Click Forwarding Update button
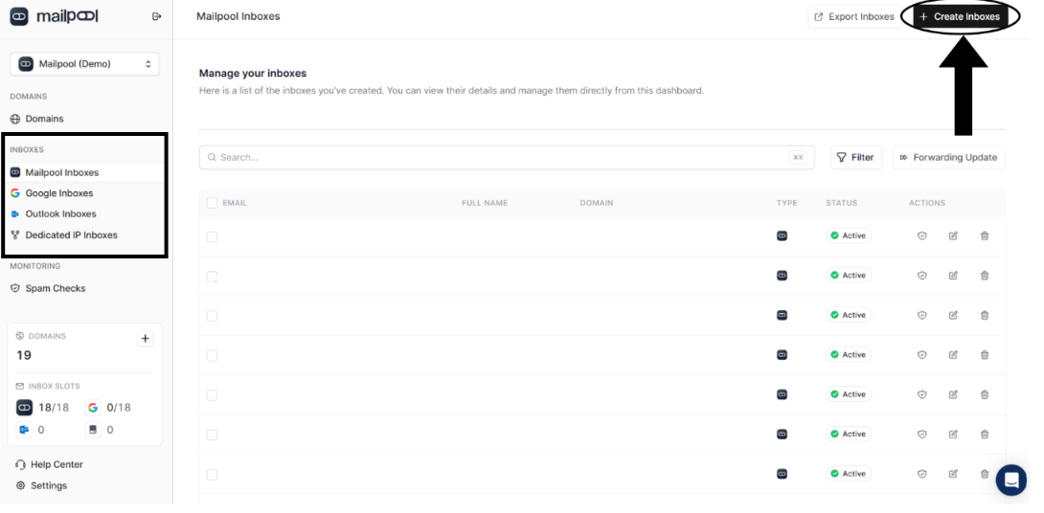1044x513 pixels. [949, 157]
